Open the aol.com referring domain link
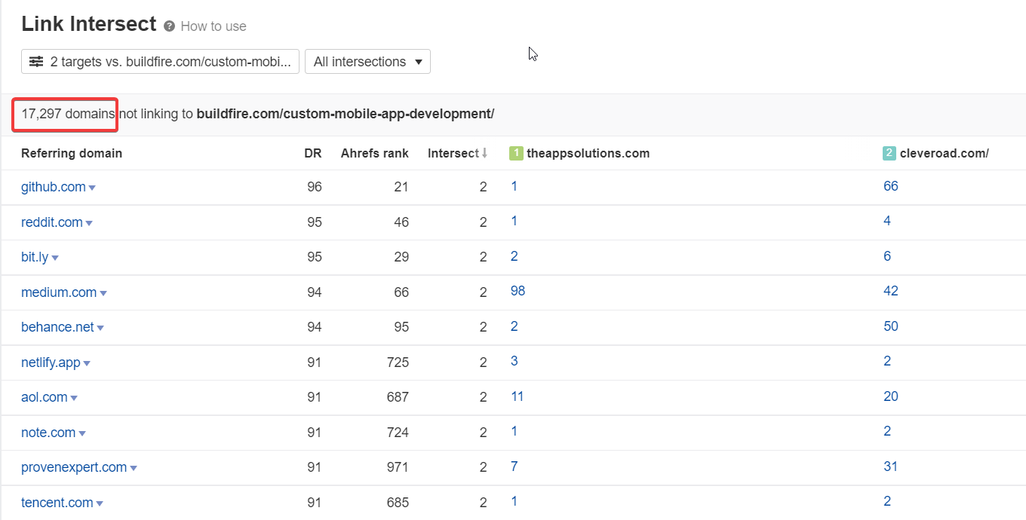The image size is (1026, 520). tap(45, 397)
